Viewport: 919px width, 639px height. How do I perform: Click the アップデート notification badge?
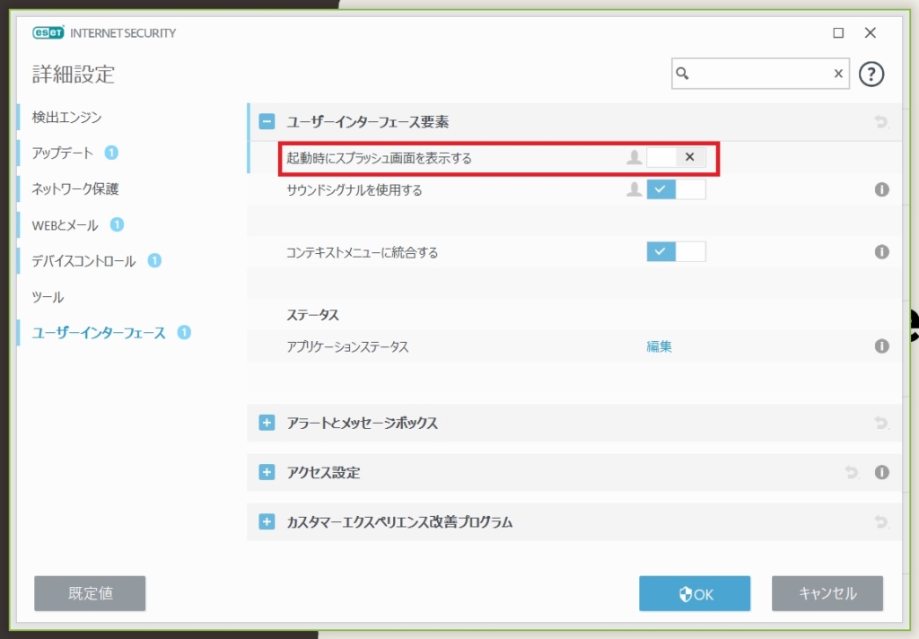click(x=111, y=153)
